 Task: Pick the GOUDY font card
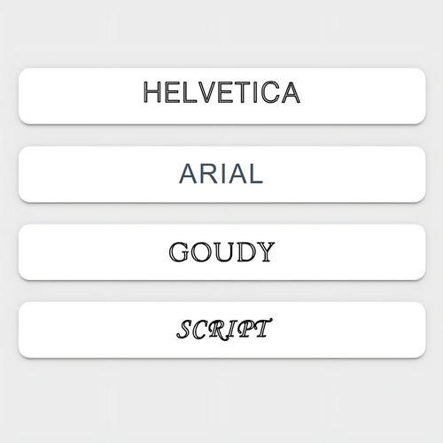click(221, 252)
